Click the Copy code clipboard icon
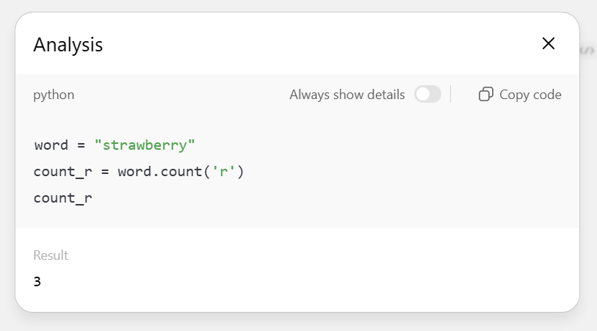This screenshot has height=331, width=597. [485, 95]
